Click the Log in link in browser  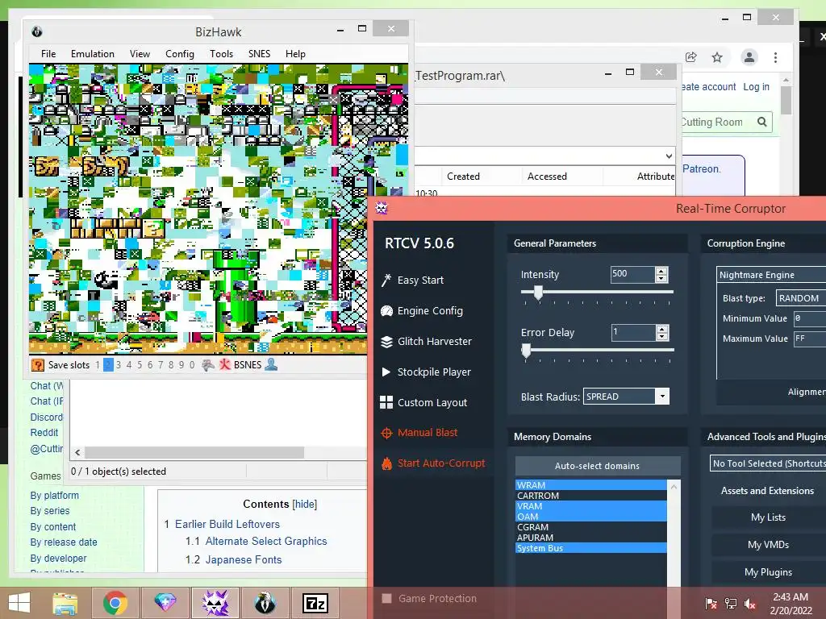(x=757, y=87)
